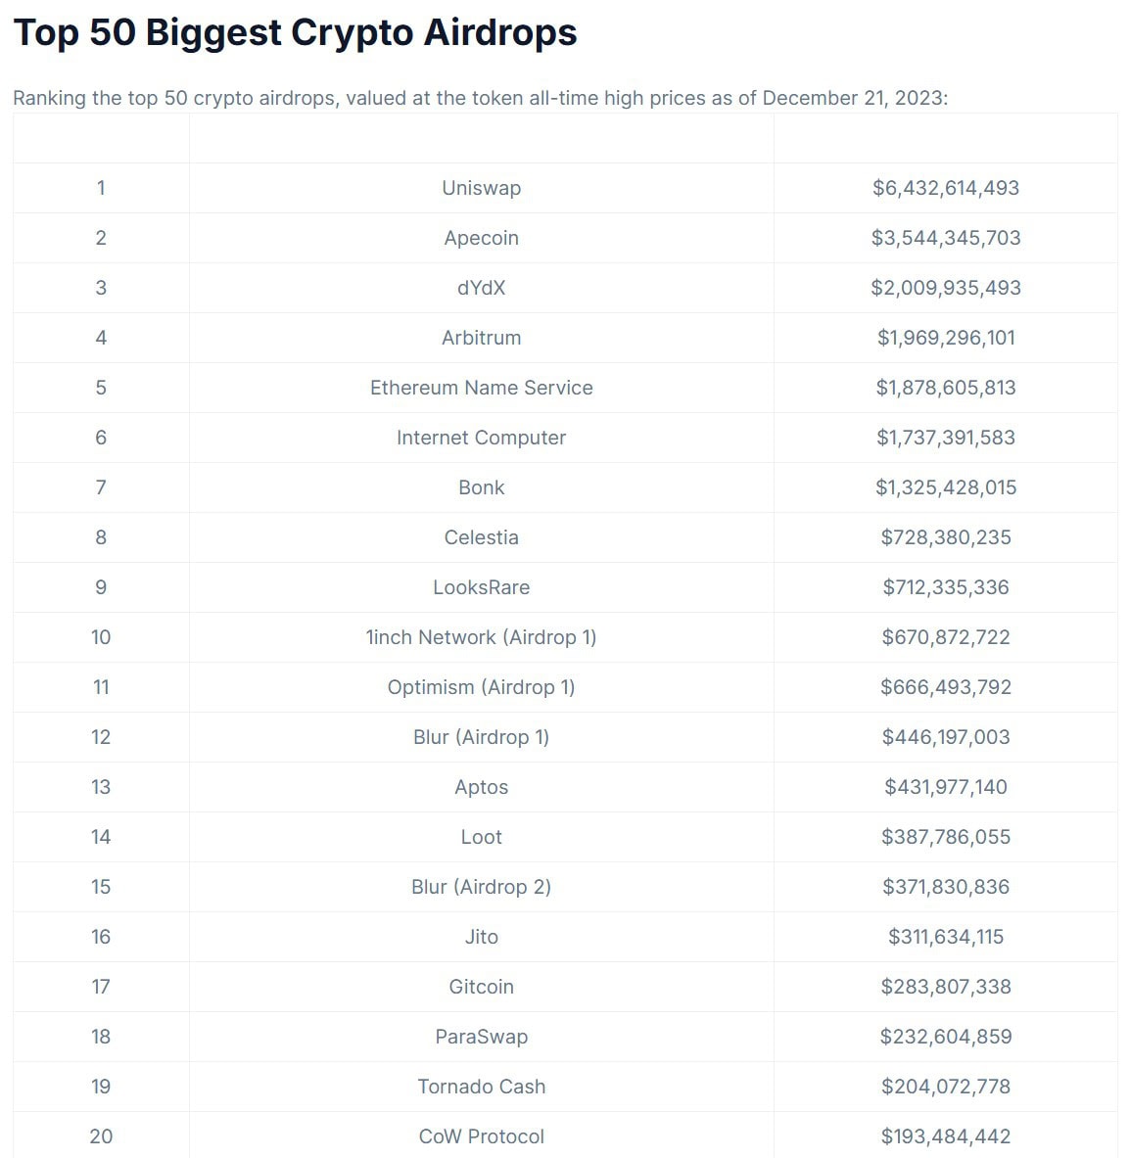Select the dYdX table cell

(481, 288)
